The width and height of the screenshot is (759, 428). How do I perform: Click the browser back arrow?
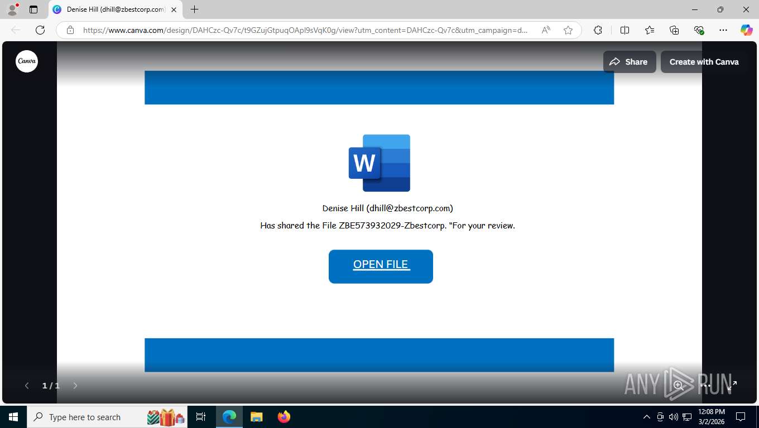point(16,30)
